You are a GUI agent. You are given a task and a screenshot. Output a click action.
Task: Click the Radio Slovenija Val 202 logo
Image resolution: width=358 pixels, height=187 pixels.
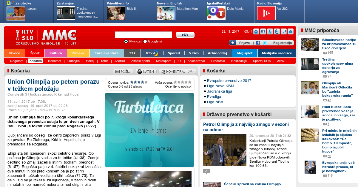[266, 13]
